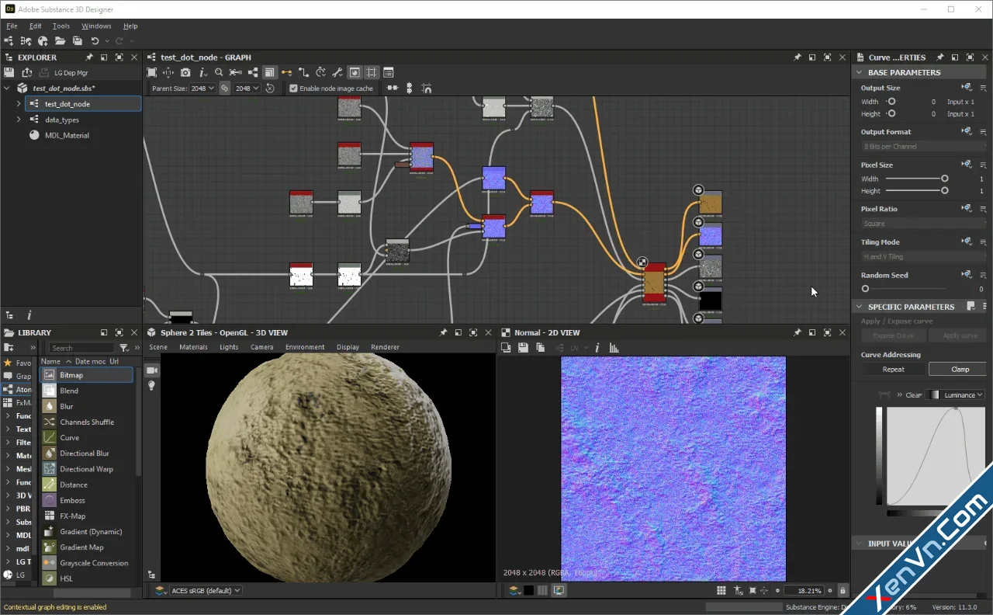Open the Parent Size height dropdown
Viewport: 993px width, 615px height.
(x=247, y=89)
